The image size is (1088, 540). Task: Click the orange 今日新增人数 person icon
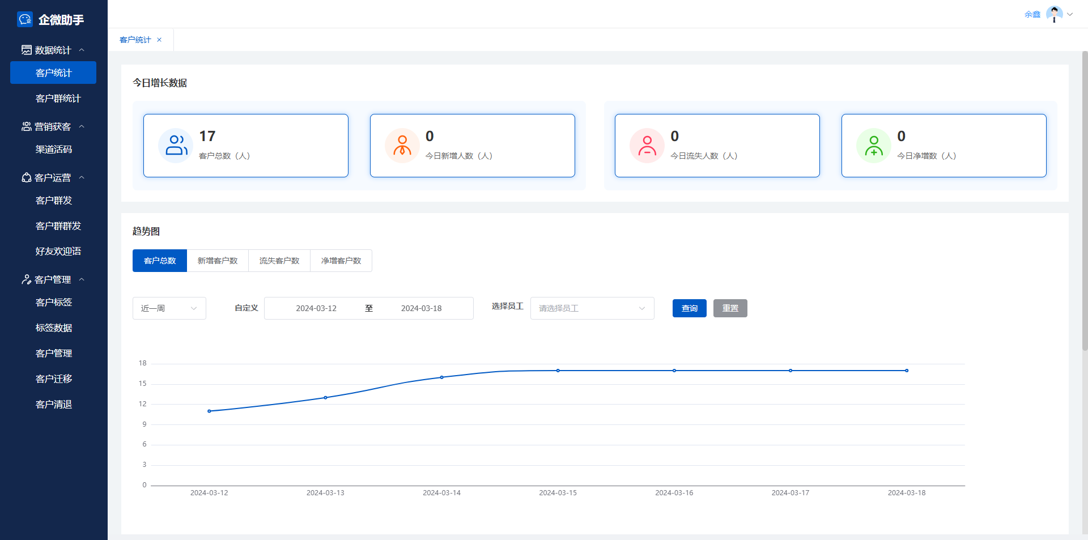tap(402, 146)
